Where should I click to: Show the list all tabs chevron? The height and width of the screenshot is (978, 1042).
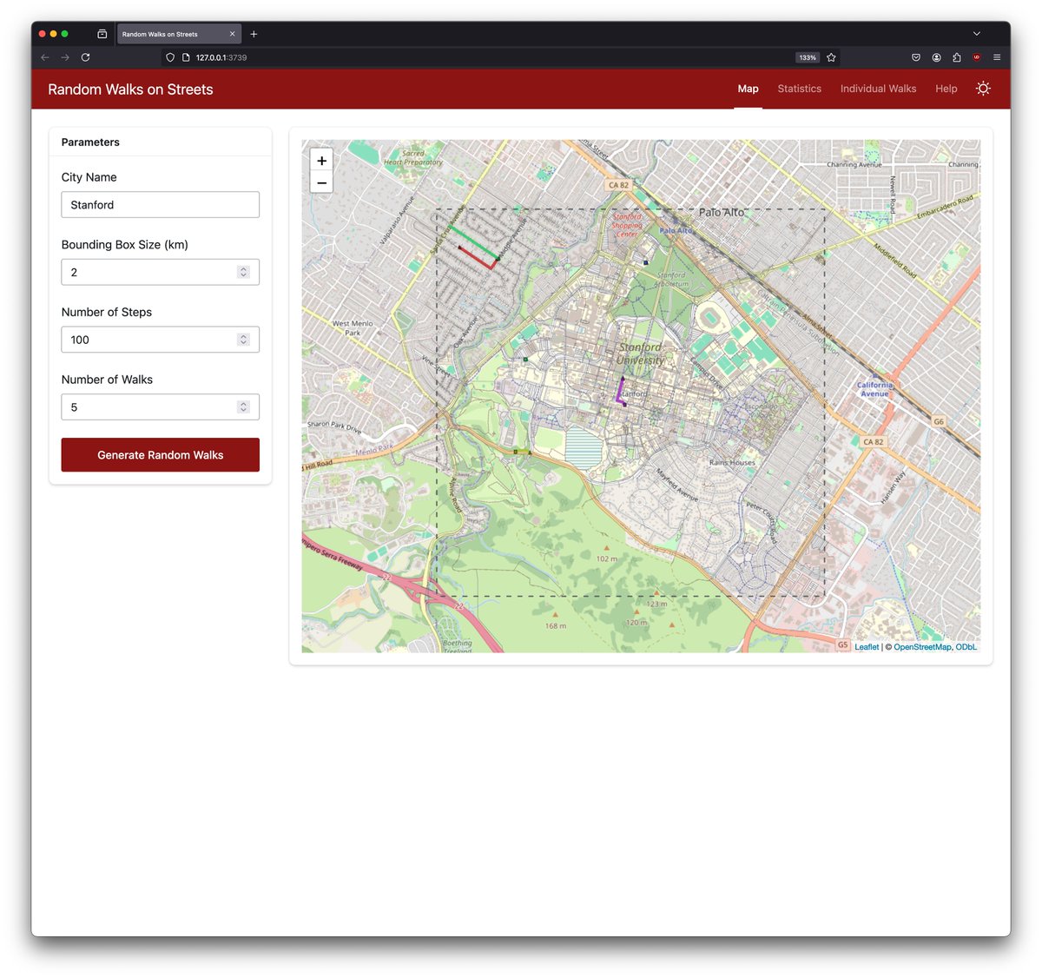pyautogui.click(x=976, y=34)
